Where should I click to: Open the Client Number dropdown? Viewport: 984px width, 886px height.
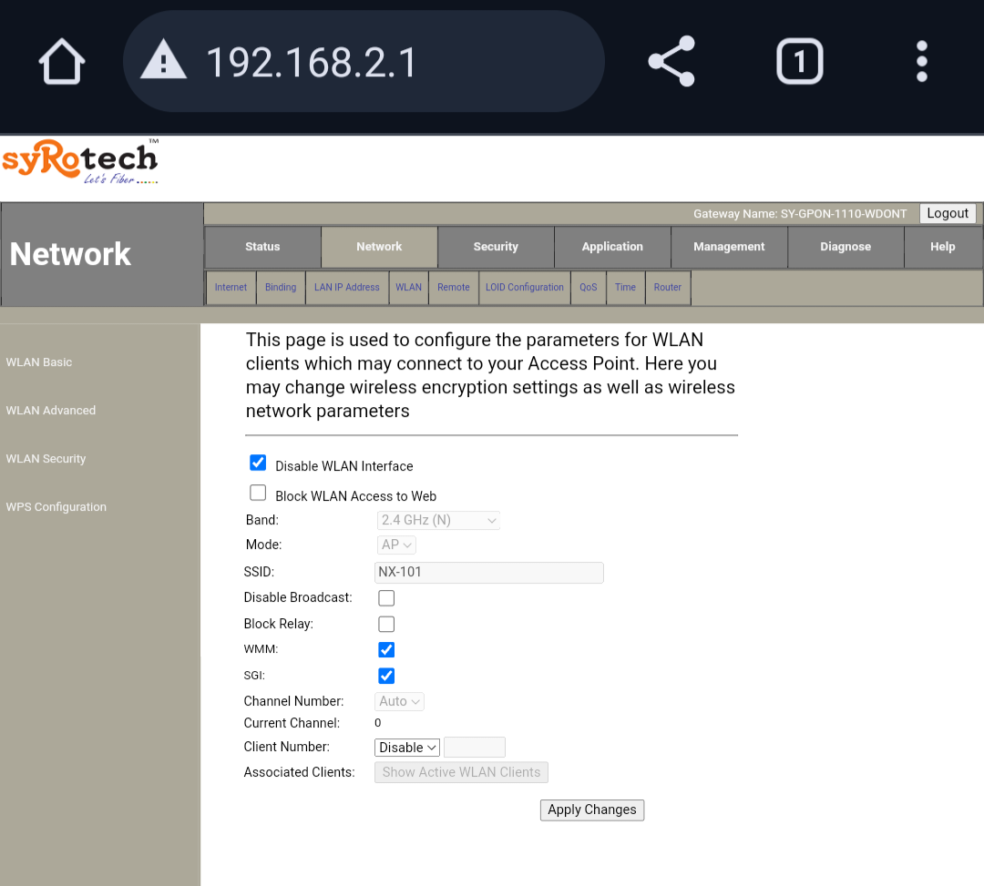pos(407,748)
